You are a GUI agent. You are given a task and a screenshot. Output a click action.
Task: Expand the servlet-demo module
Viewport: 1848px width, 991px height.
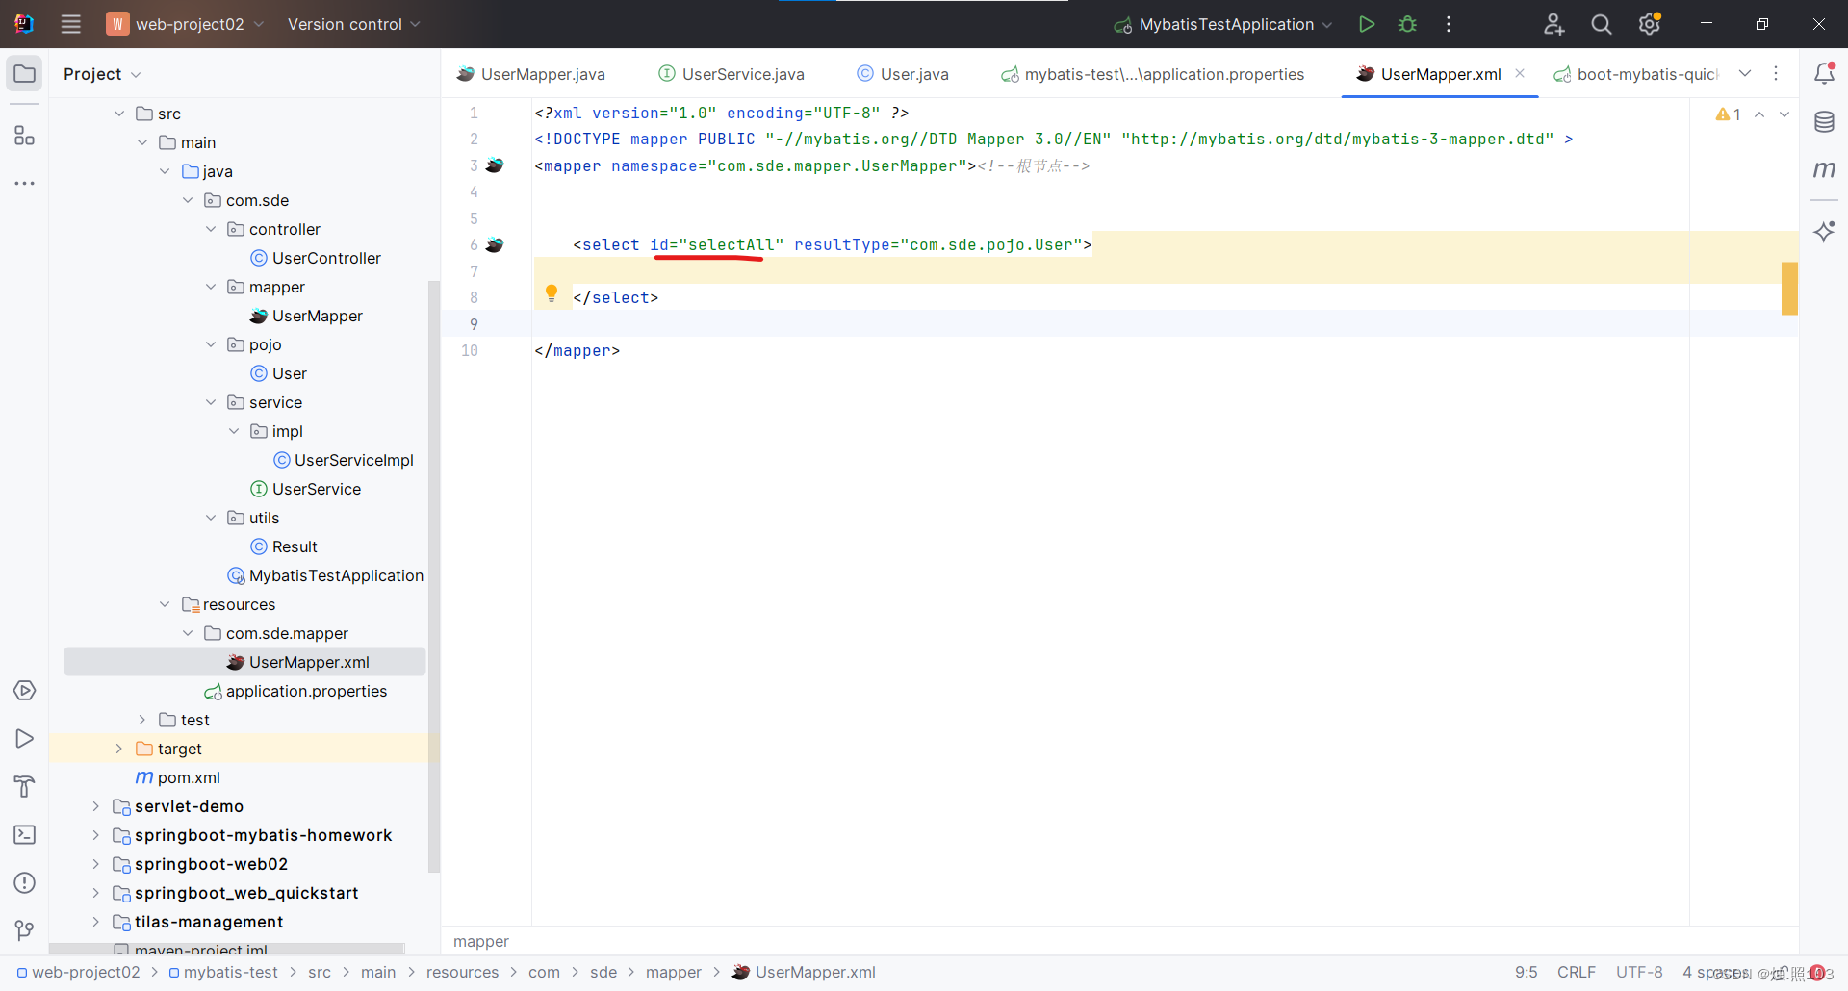[x=96, y=806]
